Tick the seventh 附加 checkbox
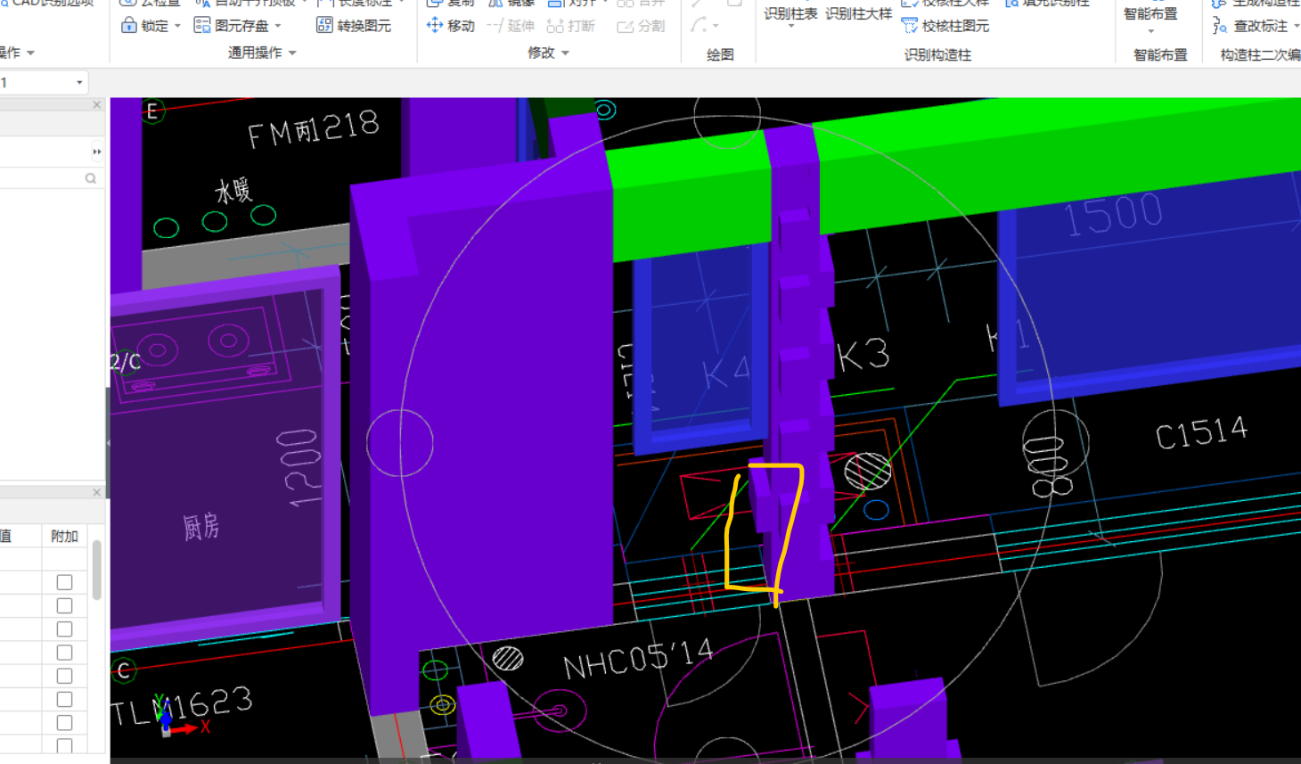 point(64,723)
